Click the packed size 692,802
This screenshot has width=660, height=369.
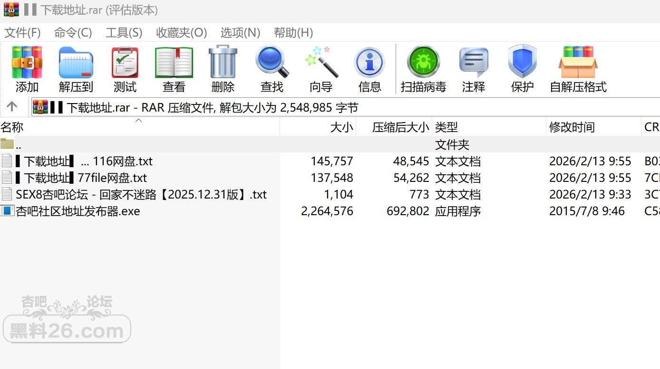coord(408,211)
